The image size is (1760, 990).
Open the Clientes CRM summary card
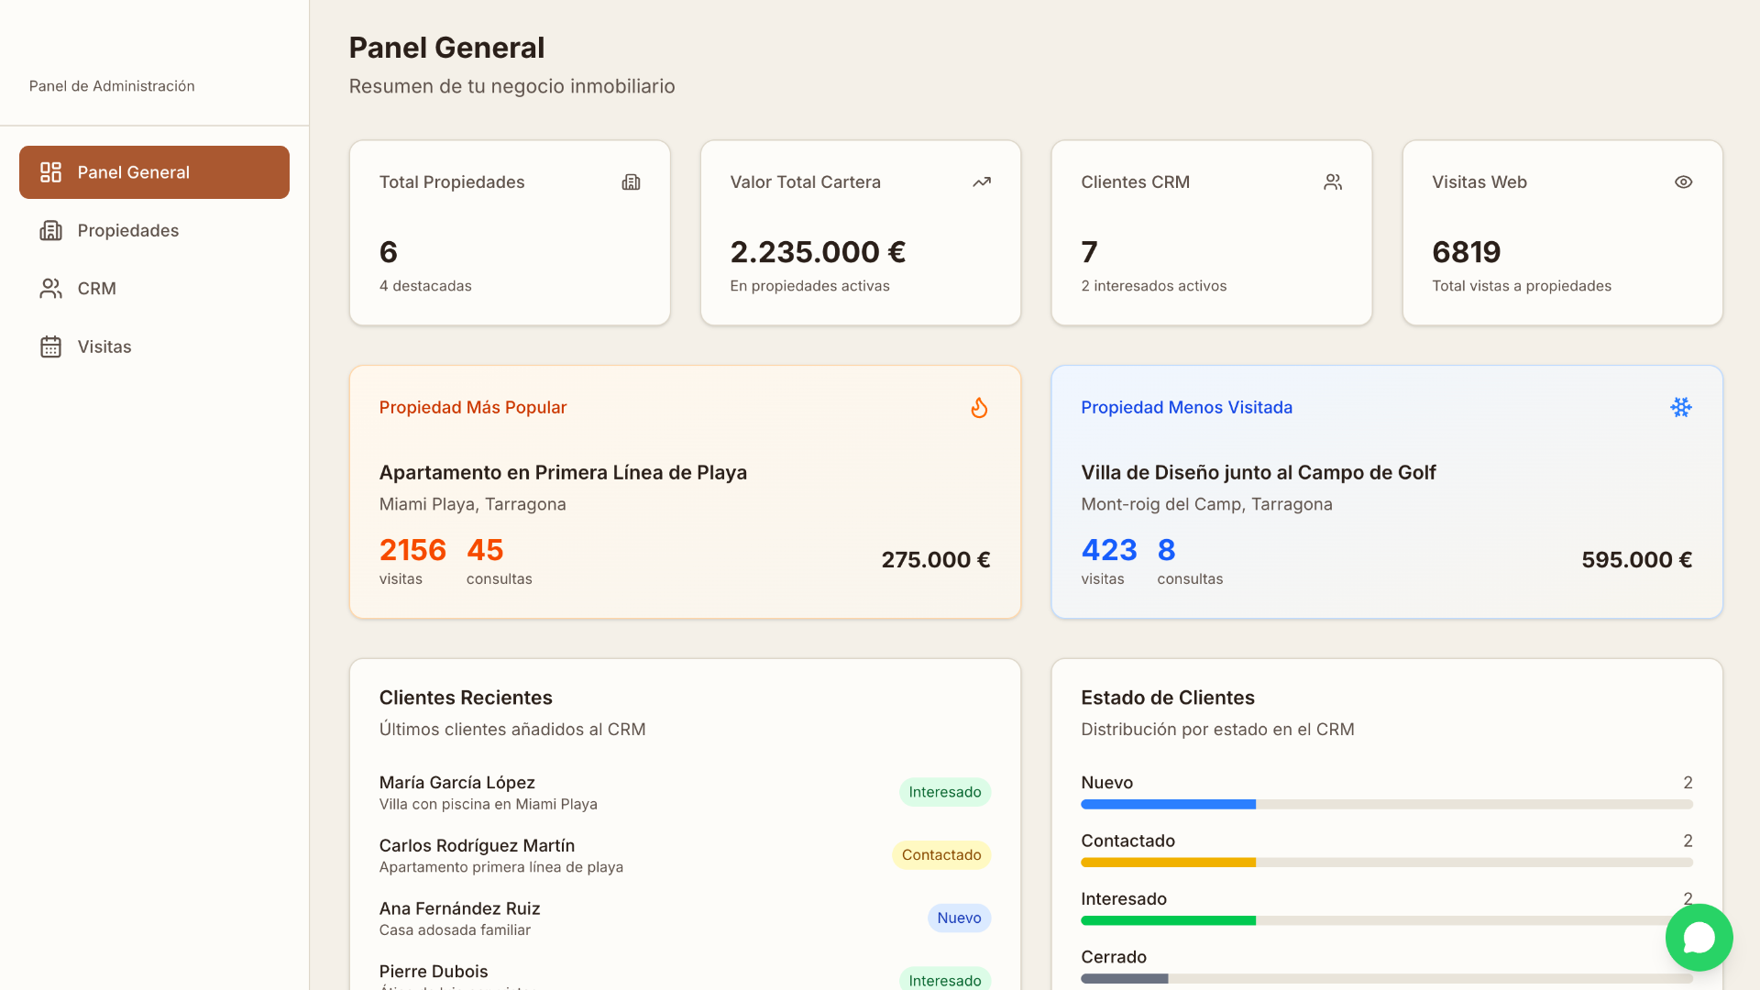1212,233
